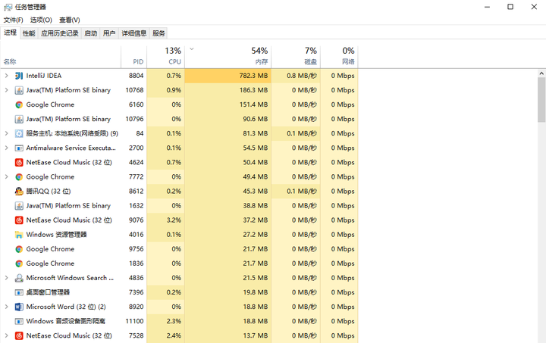Viewport: 546px width, 343px height.
Task: Click the IntelliJ IDEA process icon
Action: pyautogui.click(x=19, y=76)
